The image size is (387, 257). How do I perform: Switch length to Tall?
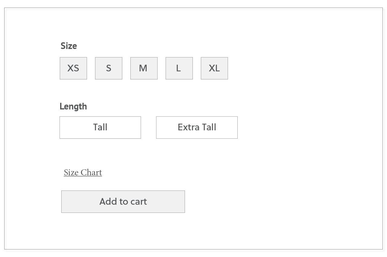tap(100, 128)
